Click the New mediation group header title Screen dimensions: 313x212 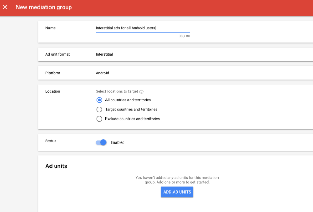[44, 7]
